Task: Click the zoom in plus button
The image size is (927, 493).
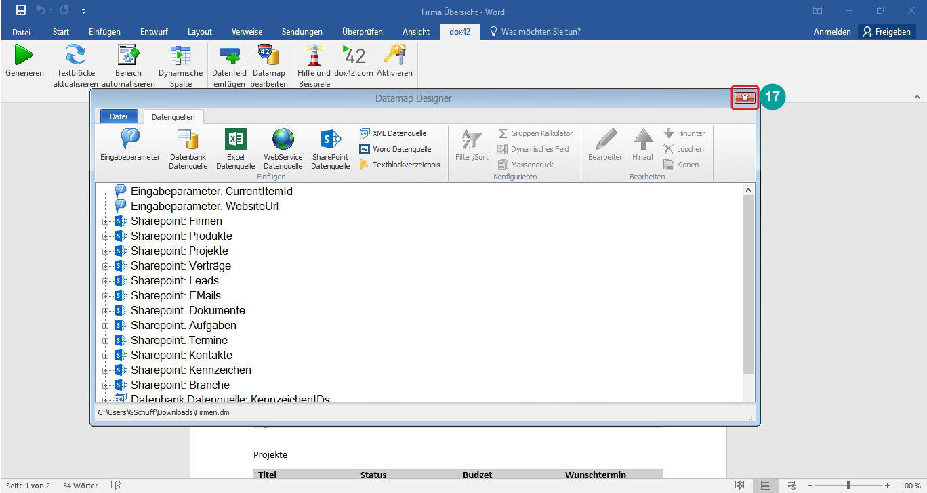Action: (888, 486)
